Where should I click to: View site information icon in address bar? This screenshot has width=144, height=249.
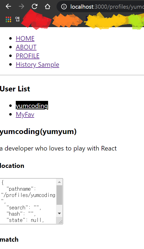pyautogui.click(x=64, y=7)
